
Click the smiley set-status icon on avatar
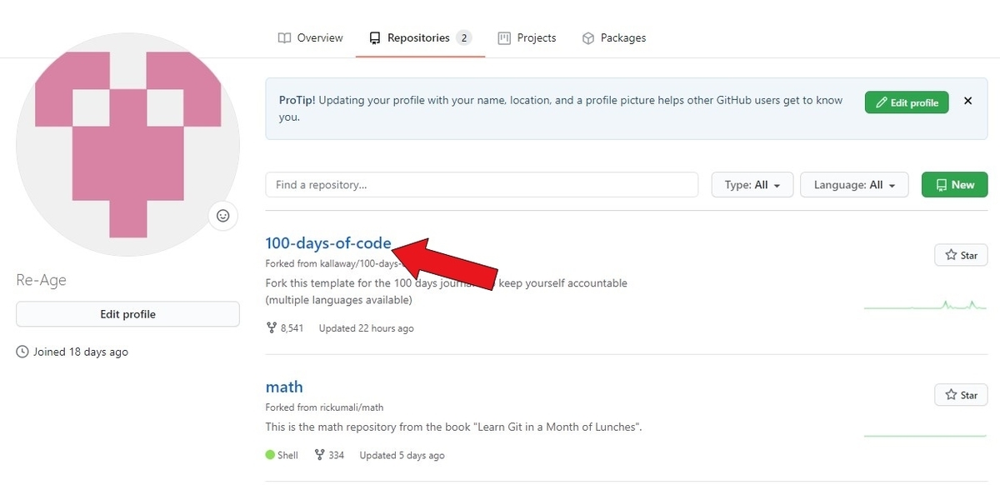click(x=222, y=216)
